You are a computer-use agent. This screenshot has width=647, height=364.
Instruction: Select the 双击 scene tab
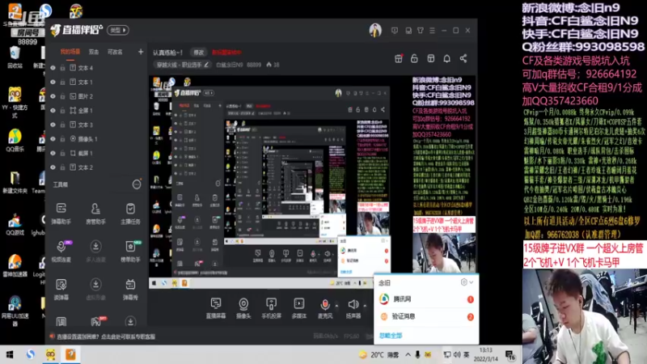click(x=94, y=52)
